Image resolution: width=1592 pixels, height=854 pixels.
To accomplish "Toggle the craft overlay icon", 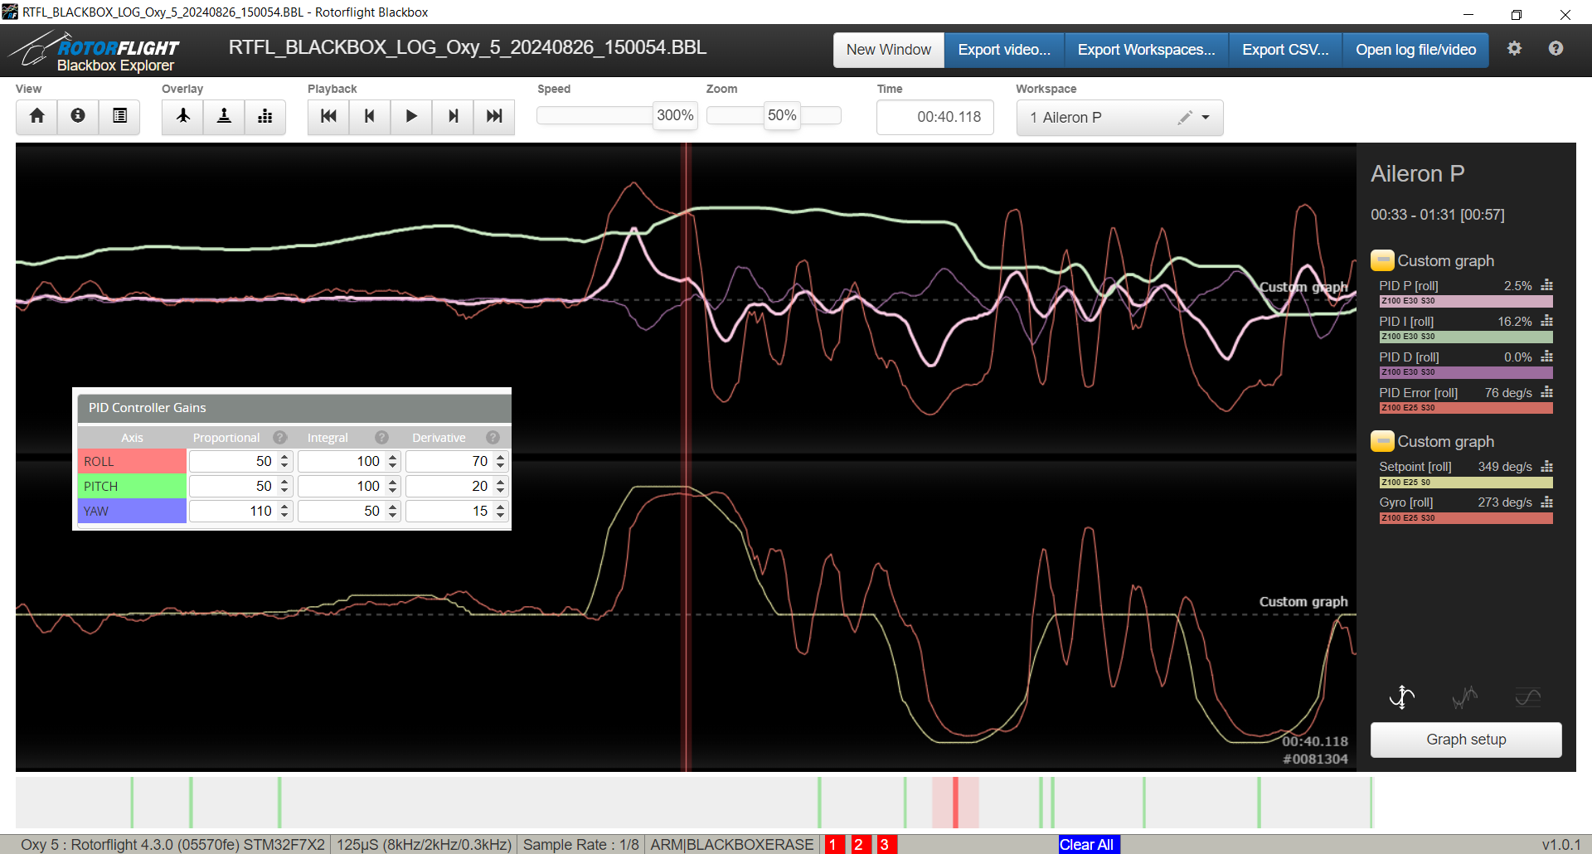I will (183, 116).
